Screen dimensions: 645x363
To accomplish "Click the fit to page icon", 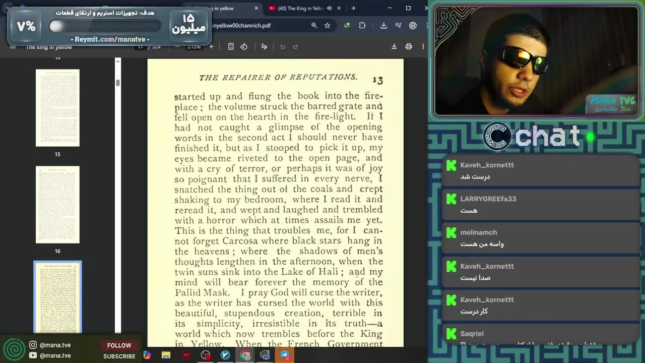I will click(x=231, y=46).
